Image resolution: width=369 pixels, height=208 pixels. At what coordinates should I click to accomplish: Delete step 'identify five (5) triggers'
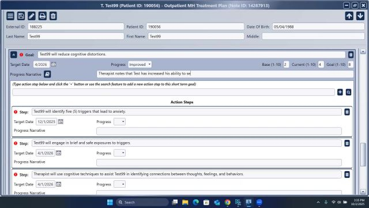(x=347, y=112)
